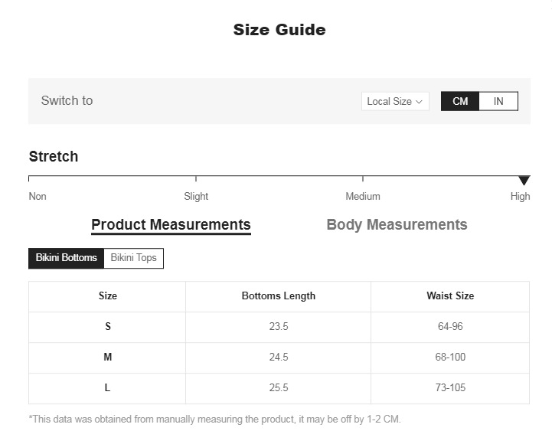Click the Bottoms Length column header

click(x=278, y=296)
